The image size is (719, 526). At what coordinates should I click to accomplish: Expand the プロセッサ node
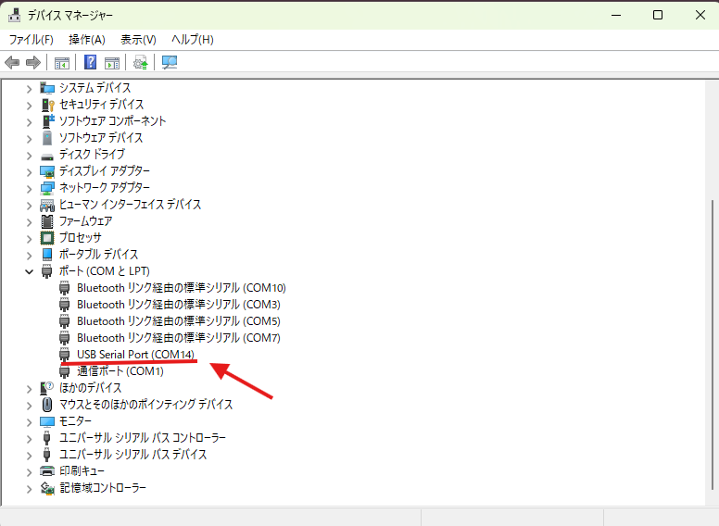pyautogui.click(x=29, y=239)
